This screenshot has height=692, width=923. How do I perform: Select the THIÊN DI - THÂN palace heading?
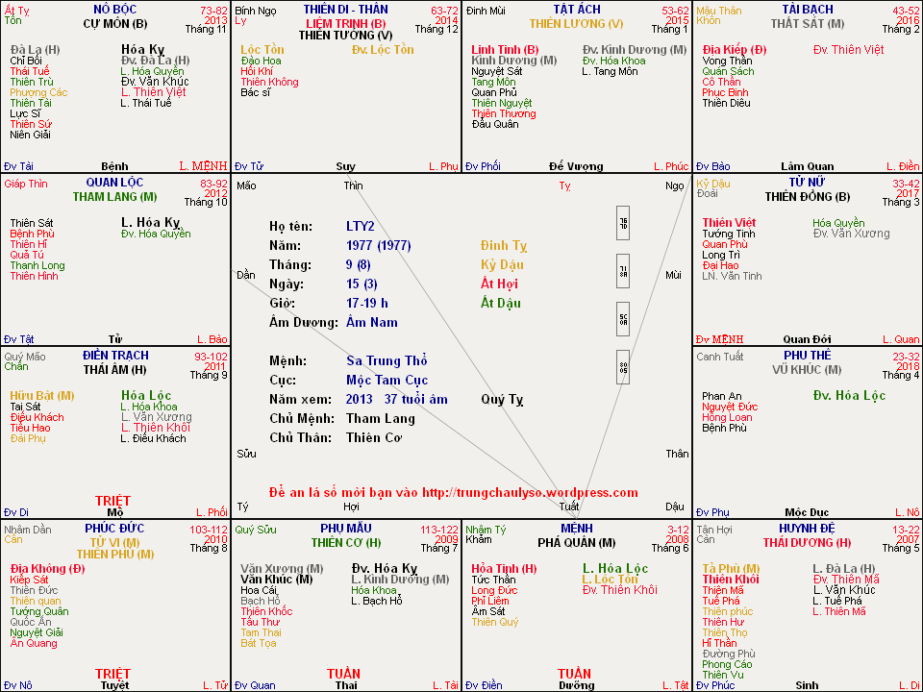[x=345, y=10]
